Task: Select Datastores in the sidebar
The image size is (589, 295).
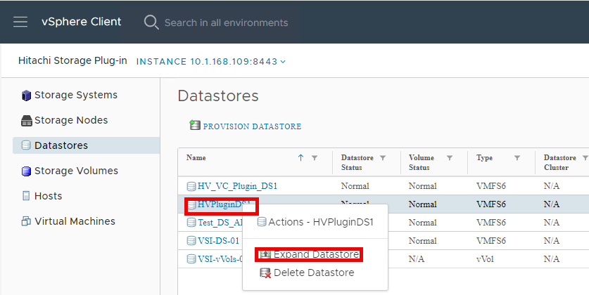Action: [x=61, y=145]
